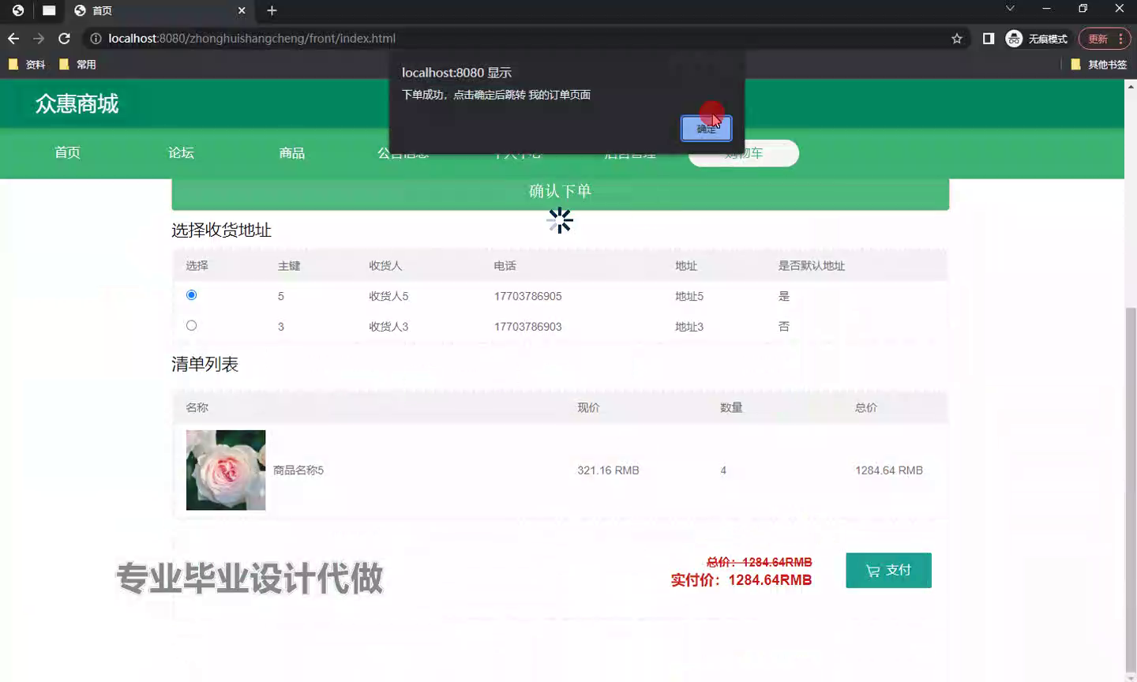Click the 商品名称5 product name
Viewport: 1137px width, 682px height.
tap(298, 470)
